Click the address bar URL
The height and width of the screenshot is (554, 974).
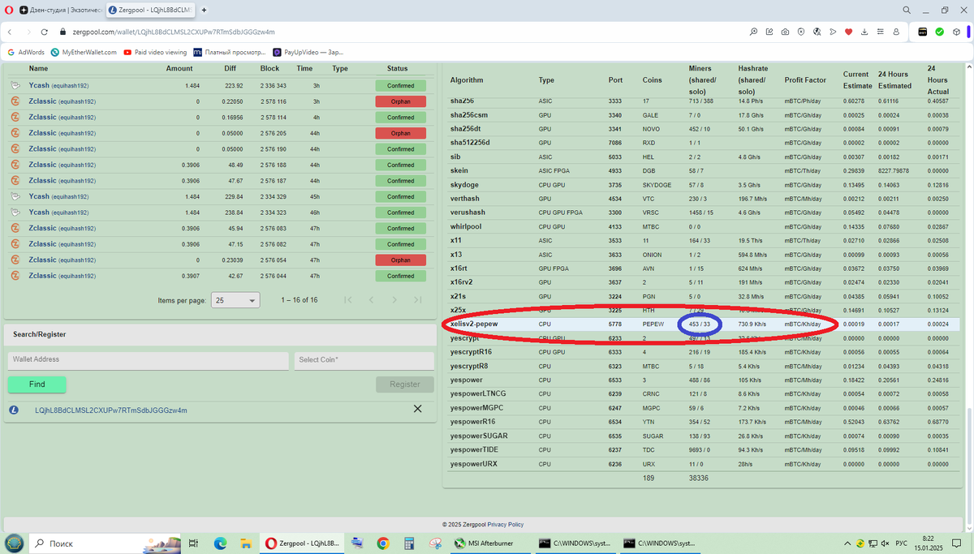click(x=174, y=32)
